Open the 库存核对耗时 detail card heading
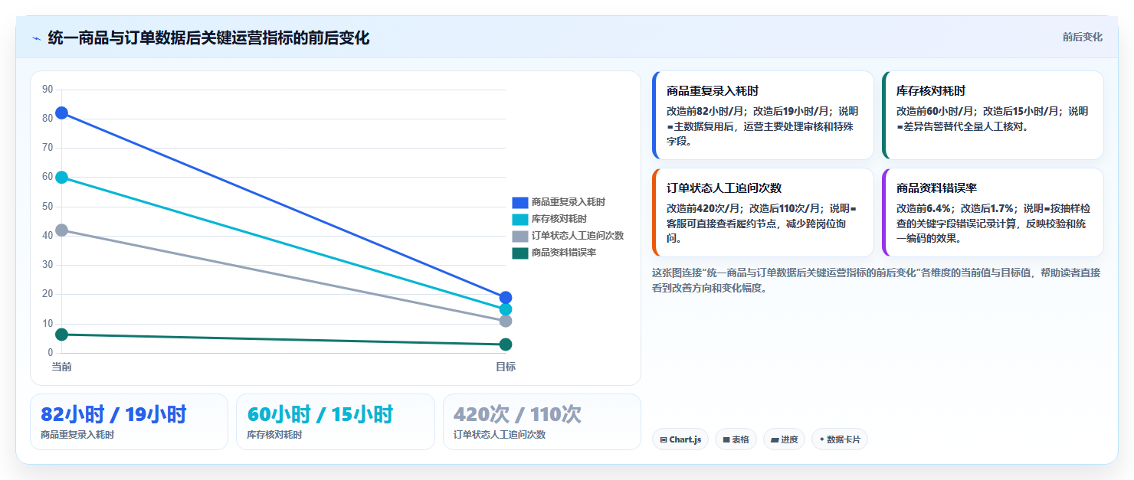This screenshot has height=480, width=1134. (x=931, y=90)
